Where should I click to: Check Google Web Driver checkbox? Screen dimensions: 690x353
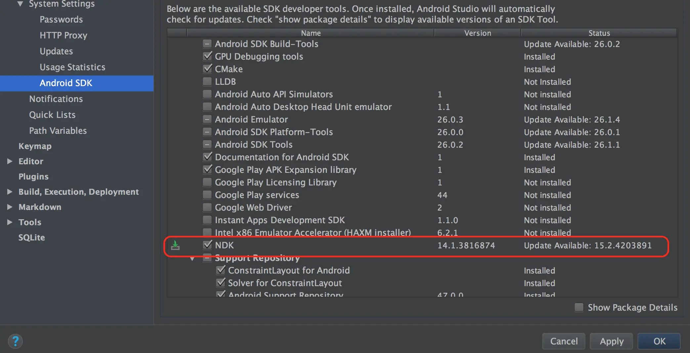click(207, 207)
